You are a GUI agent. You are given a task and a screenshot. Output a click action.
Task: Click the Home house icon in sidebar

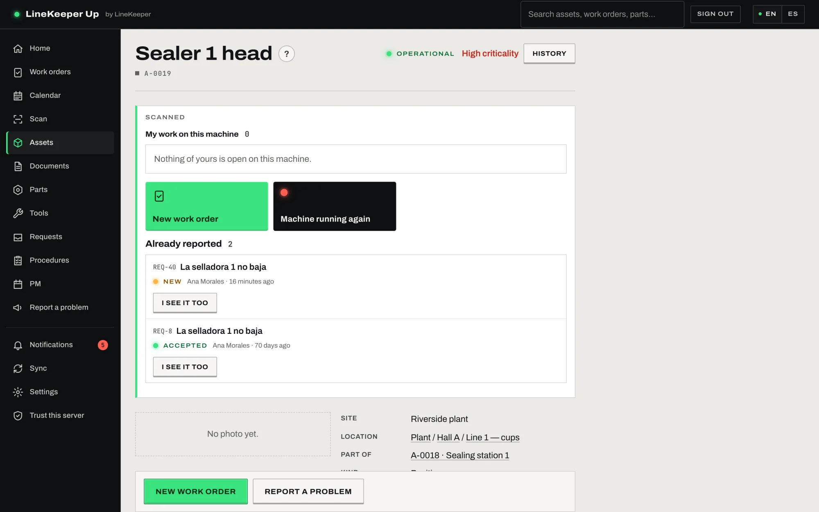pos(18,48)
